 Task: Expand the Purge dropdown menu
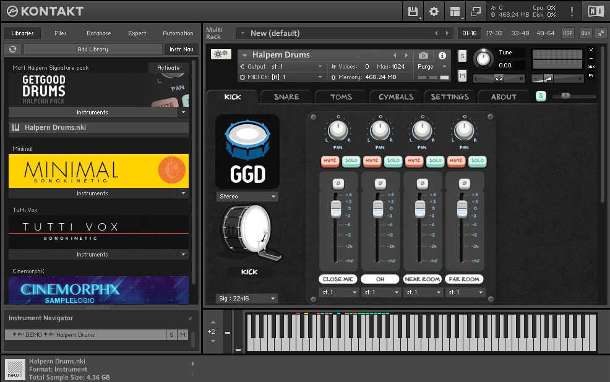pos(432,66)
